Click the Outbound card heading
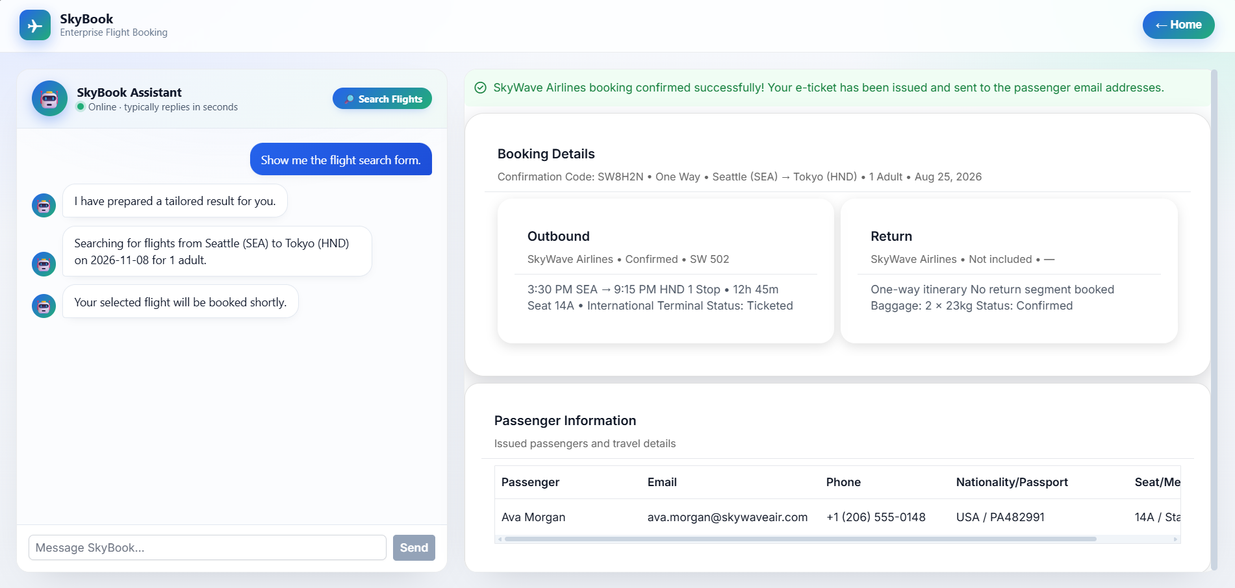This screenshot has width=1235, height=588. click(x=559, y=236)
